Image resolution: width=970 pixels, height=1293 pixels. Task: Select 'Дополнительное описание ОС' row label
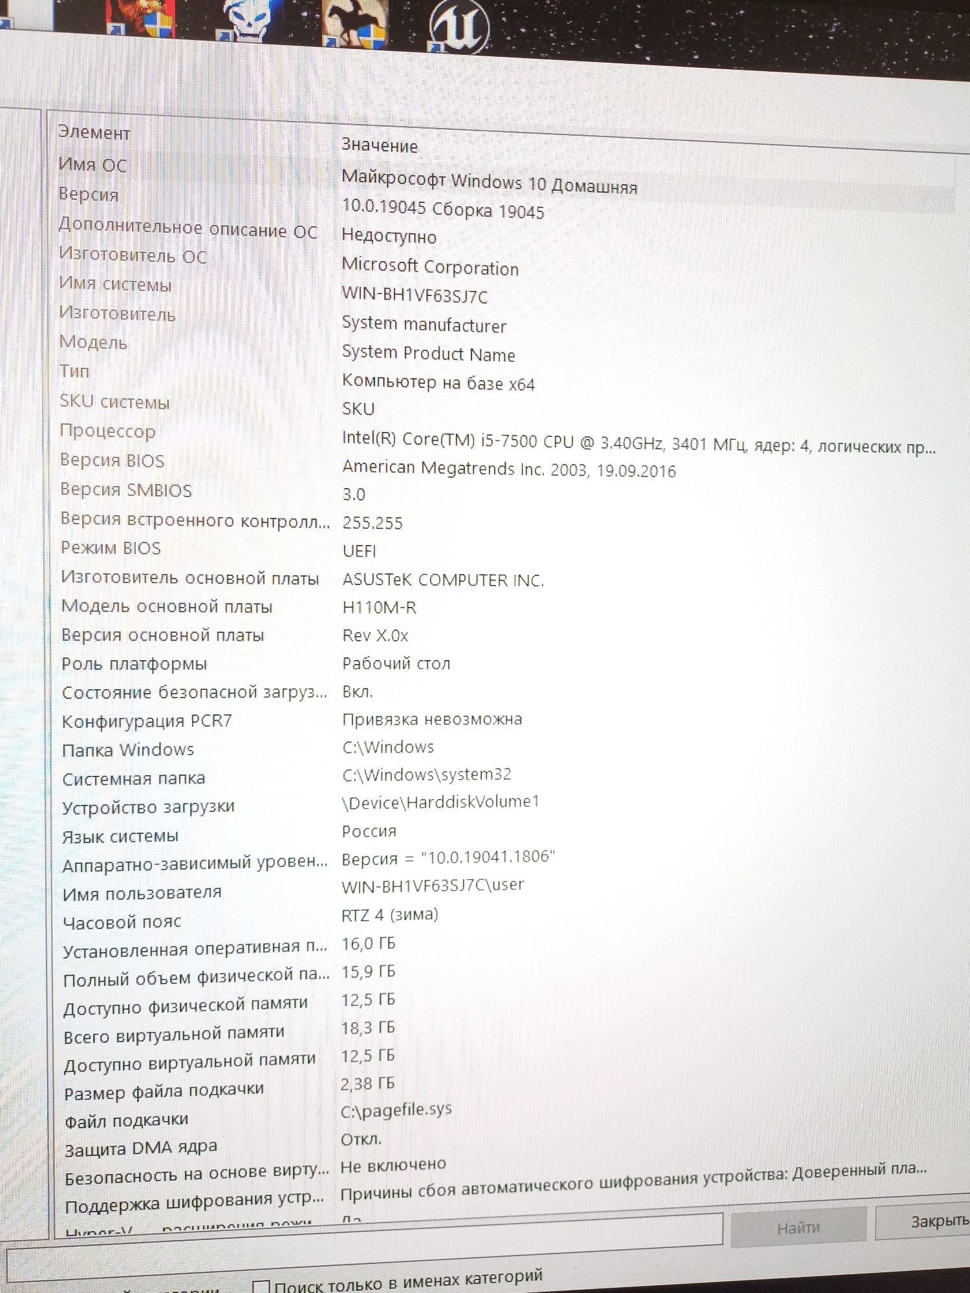click(x=188, y=228)
